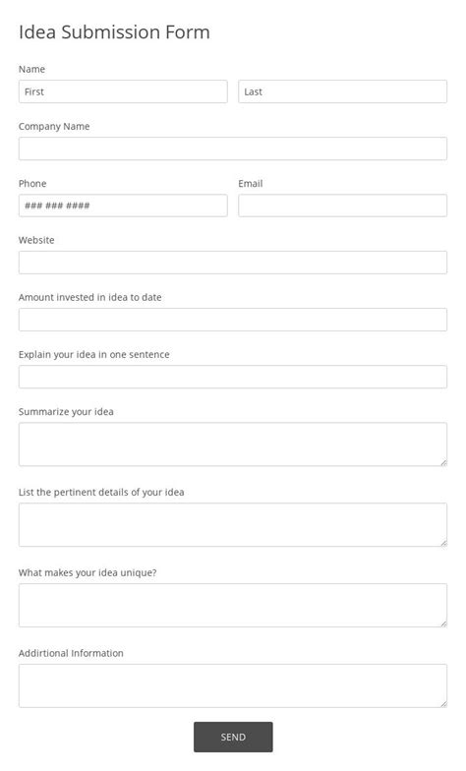
Task: Click the Summarize your idea text area
Action: tap(233, 445)
